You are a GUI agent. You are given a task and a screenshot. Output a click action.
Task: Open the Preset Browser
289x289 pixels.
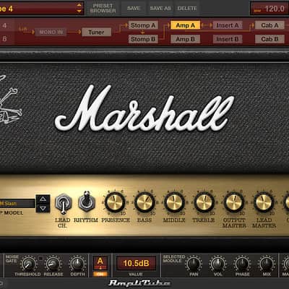pos(103,8)
